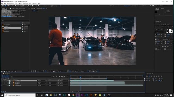Open the font family dropdown
This screenshot has height=97, width=174.
(x=160, y=30)
